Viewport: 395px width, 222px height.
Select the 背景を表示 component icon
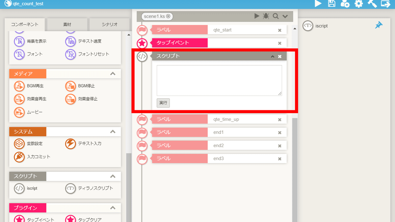[19, 41]
